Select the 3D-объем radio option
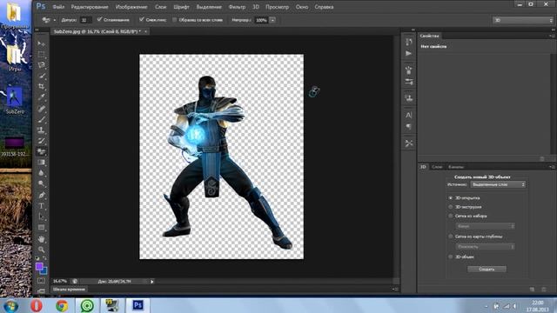 pos(451,256)
